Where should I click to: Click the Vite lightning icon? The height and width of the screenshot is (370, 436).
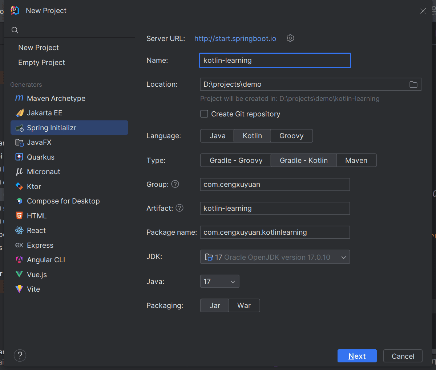(x=19, y=289)
